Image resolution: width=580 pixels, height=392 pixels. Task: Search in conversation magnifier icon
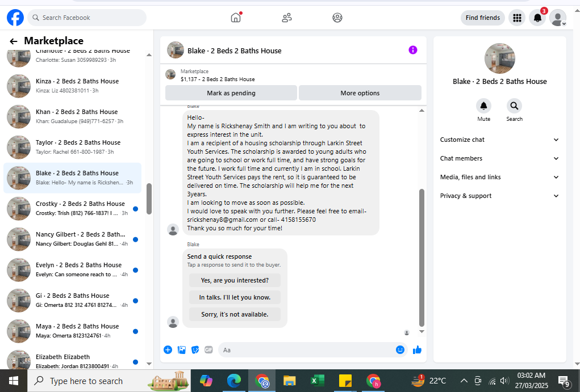[514, 106]
